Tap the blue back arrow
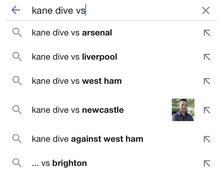The height and width of the screenshot is (189, 223). [16, 10]
